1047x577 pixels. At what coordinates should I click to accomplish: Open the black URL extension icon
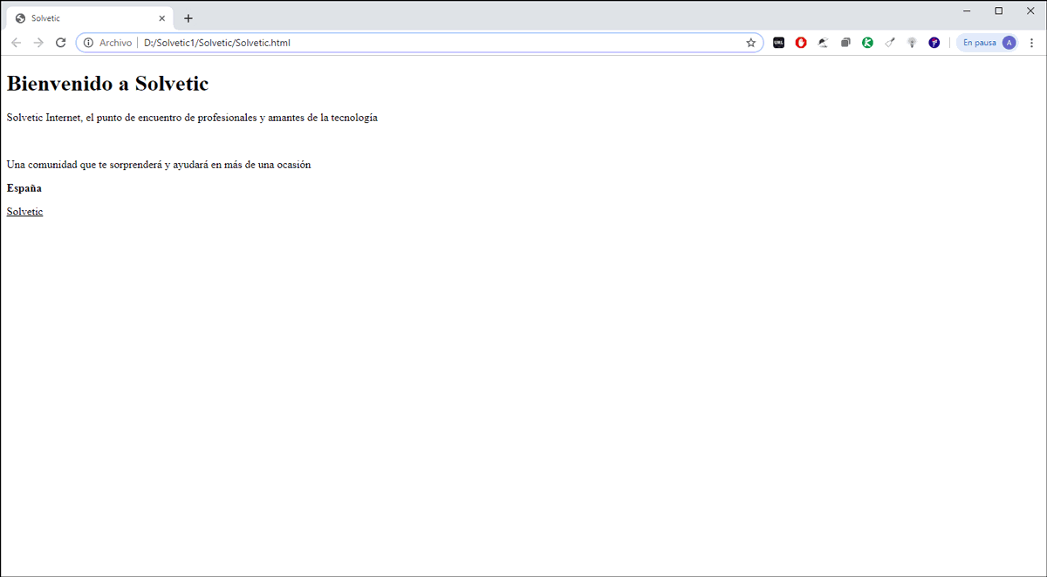(779, 43)
